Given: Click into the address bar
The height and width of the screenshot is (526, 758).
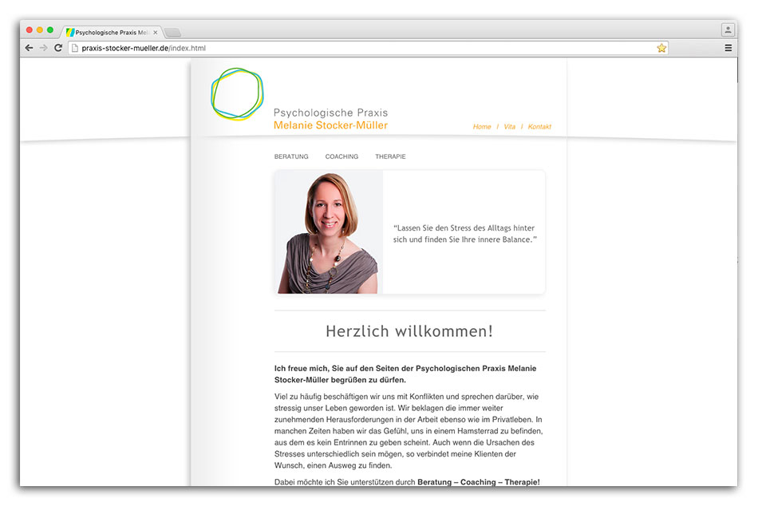Looking at the screenshot, I should [x=239, y=47].
